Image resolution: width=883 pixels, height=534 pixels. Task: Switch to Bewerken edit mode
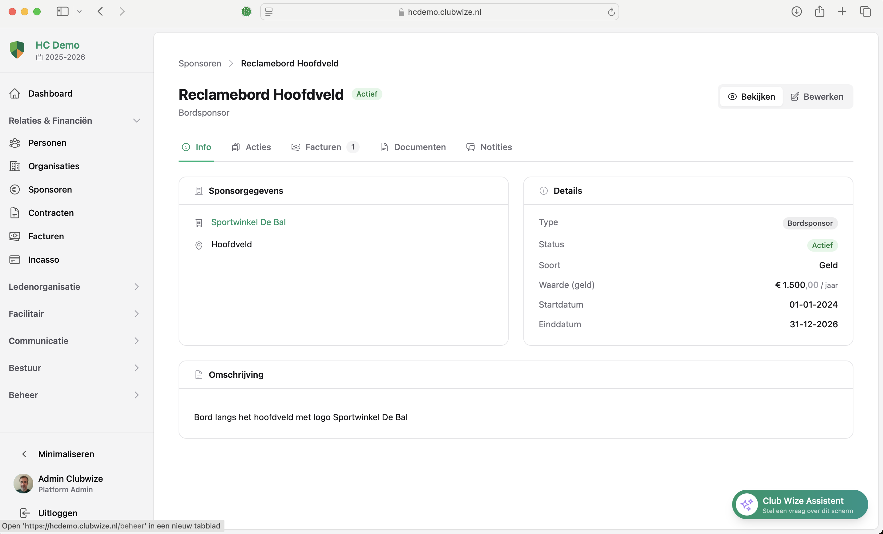click(x=817, y=97)
